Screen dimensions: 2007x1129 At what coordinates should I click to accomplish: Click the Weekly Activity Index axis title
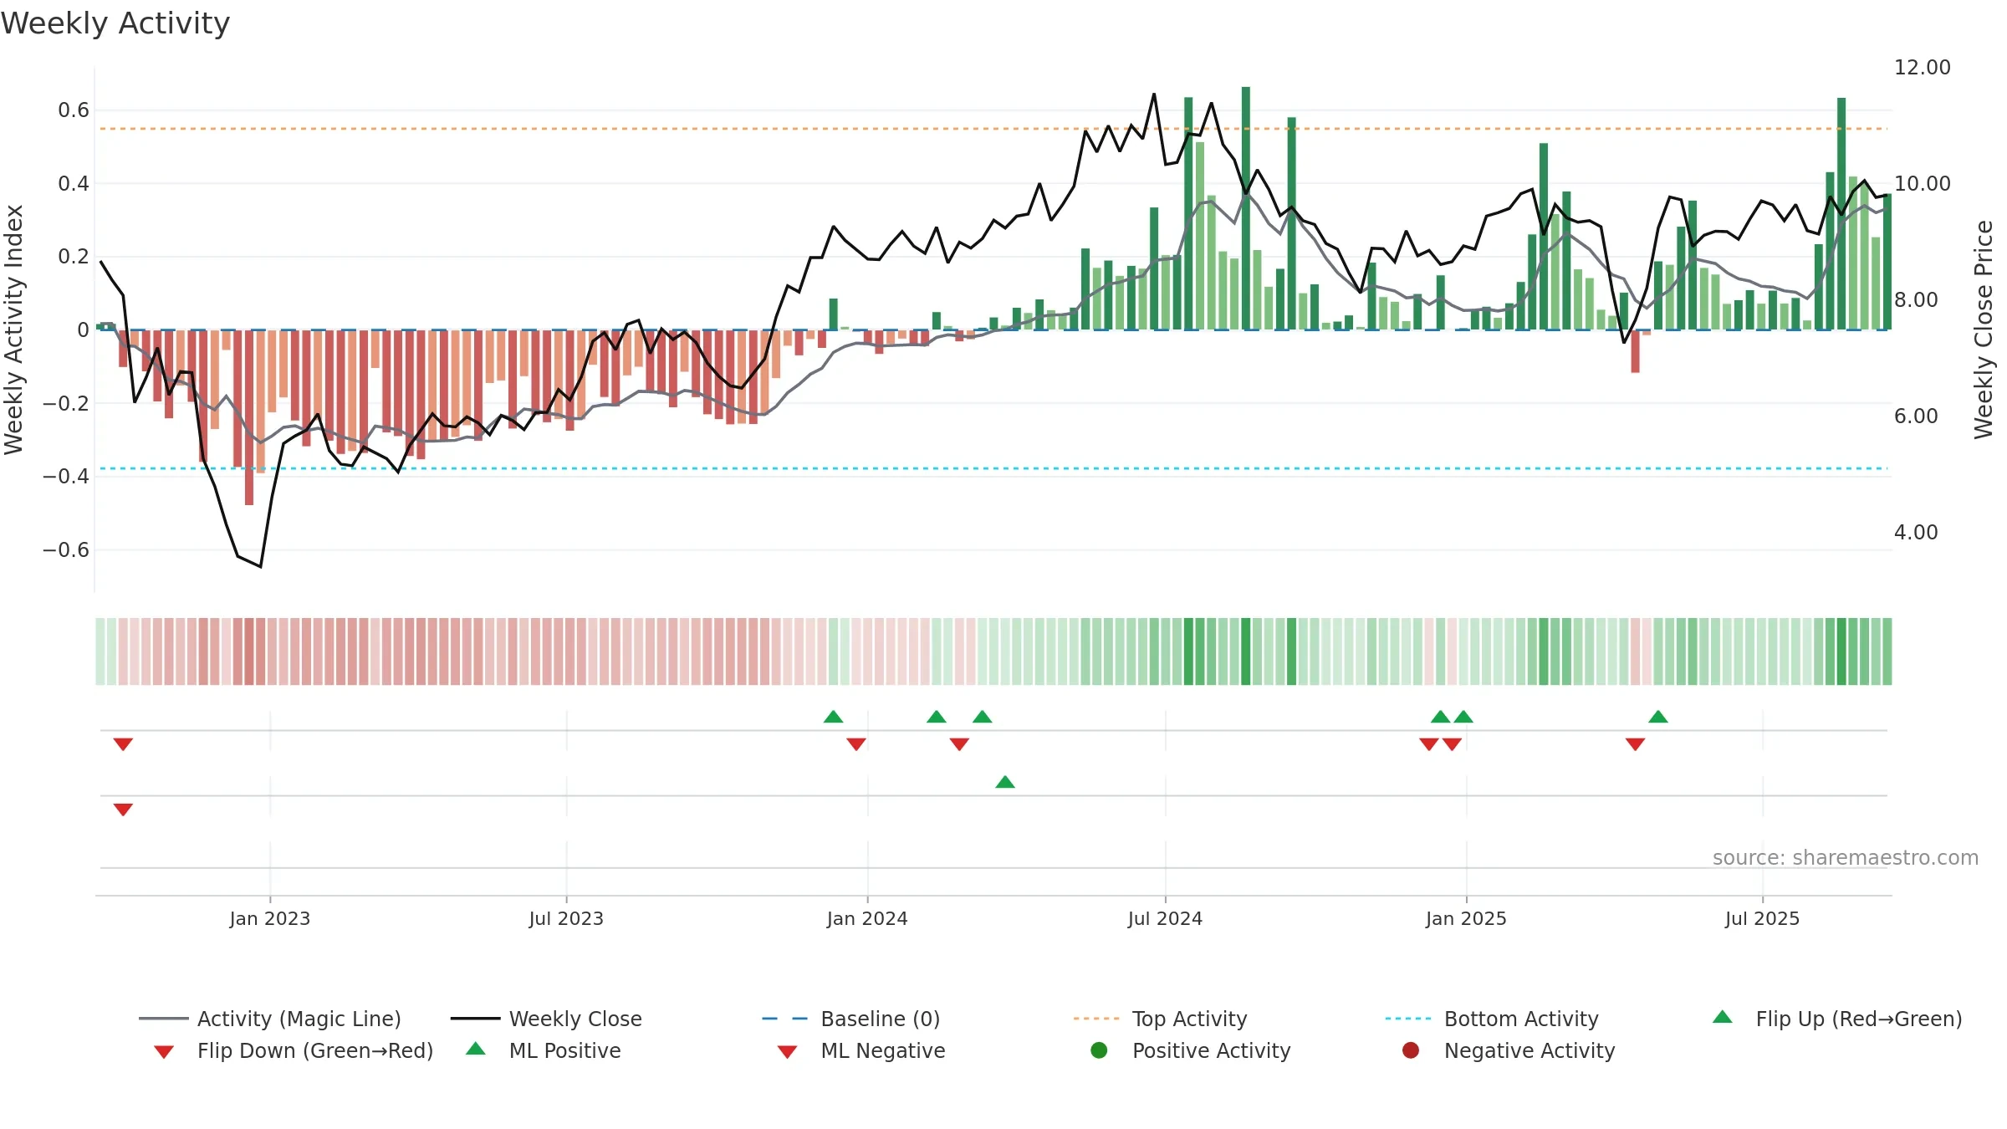pyautogui.click(x=13, y=330)
